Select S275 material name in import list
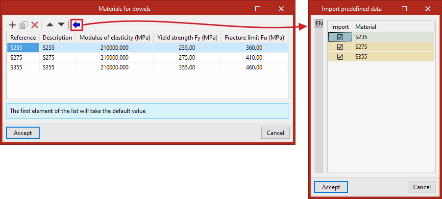Screen dimensions: 442x199 (393, 47)
